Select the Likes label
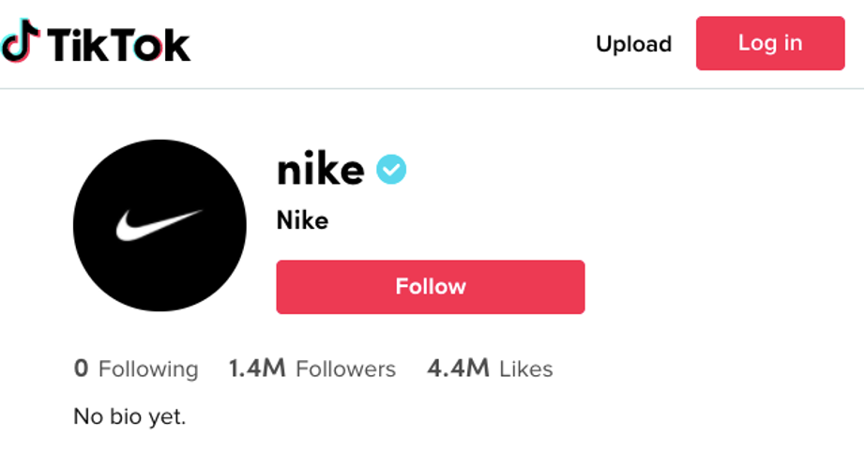This screenshot has height=451, width=865. (x=525, y=369)
